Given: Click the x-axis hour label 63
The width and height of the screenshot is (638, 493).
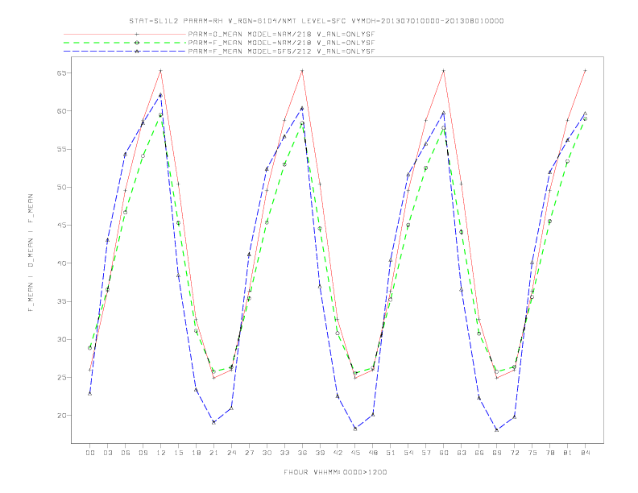Looking at the screenshot, I should point(462,453).
